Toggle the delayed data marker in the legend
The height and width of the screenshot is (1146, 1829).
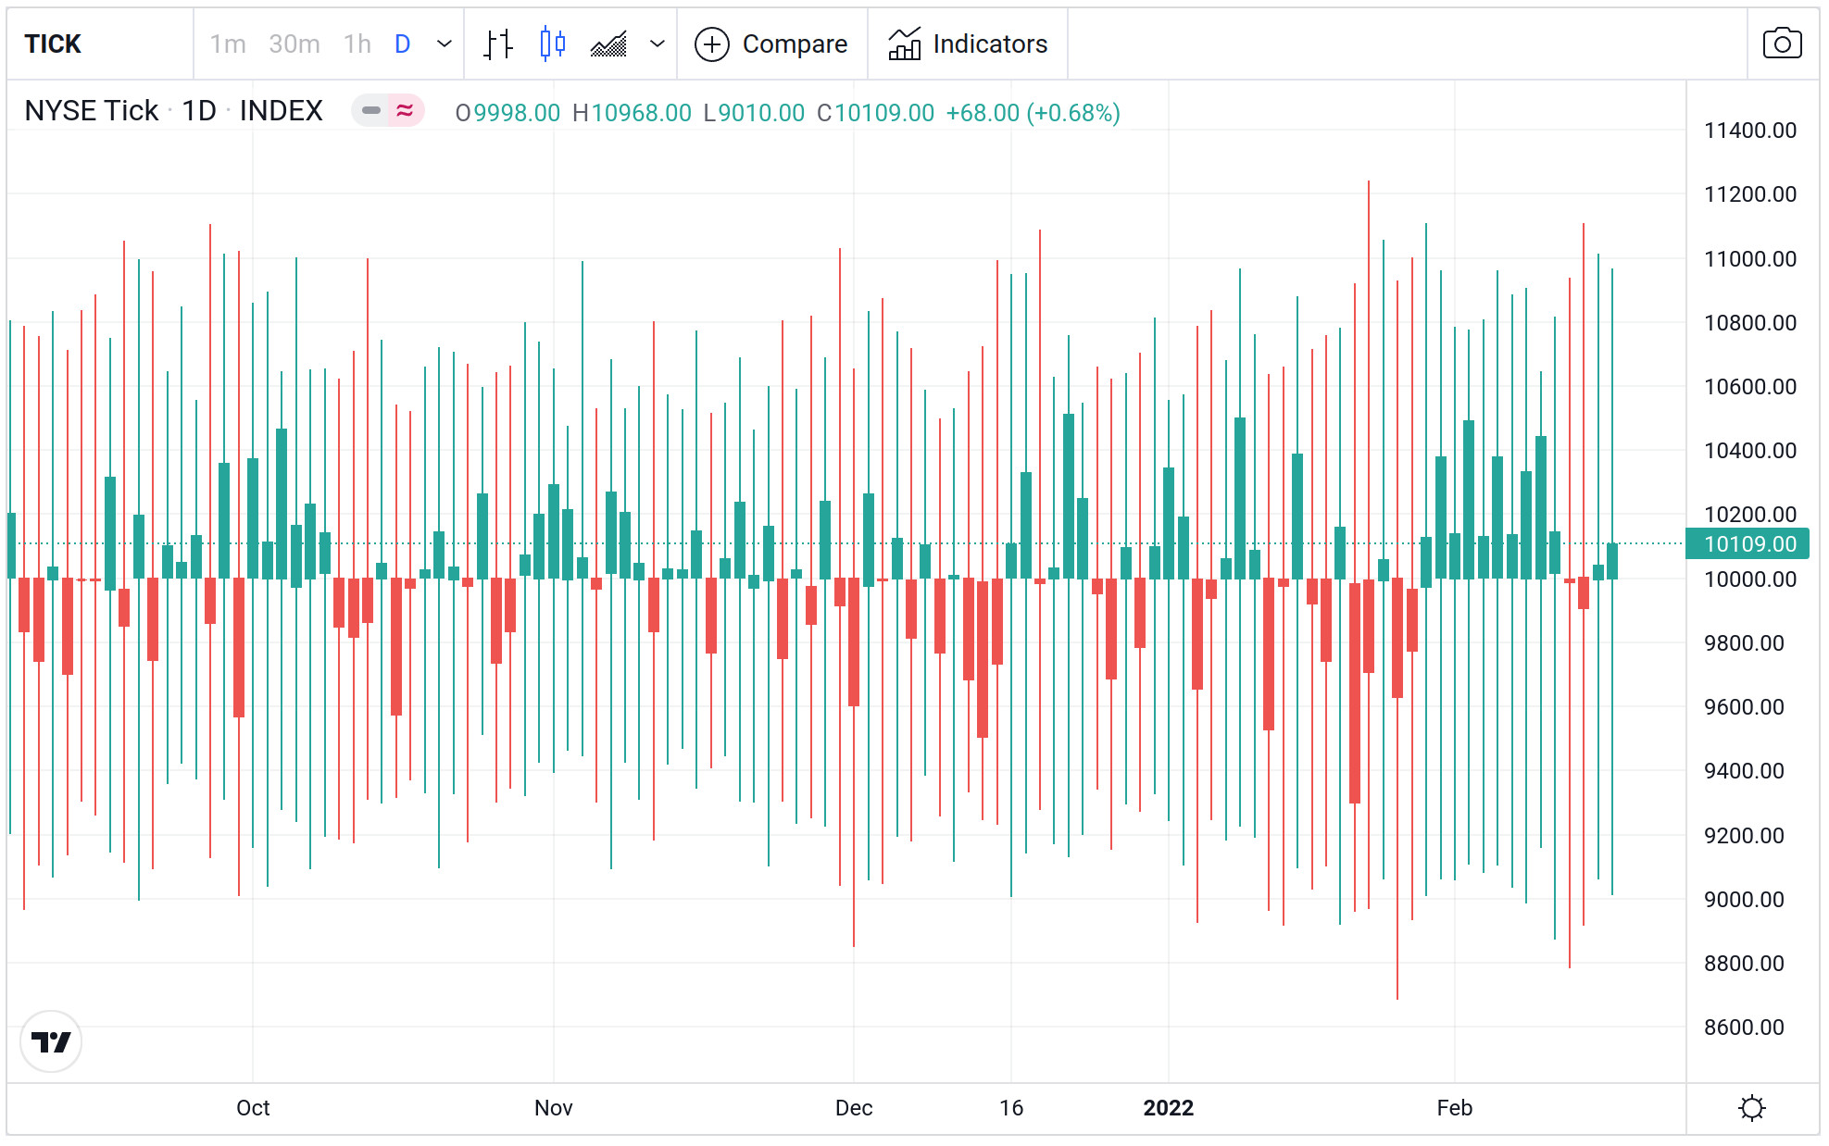pos(405,111)
